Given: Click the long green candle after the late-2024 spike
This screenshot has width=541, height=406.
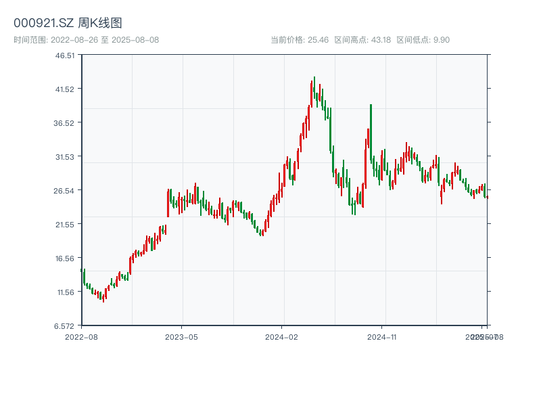Looking at the screenshot, I should pyautogui.click(x=371, y=133).
